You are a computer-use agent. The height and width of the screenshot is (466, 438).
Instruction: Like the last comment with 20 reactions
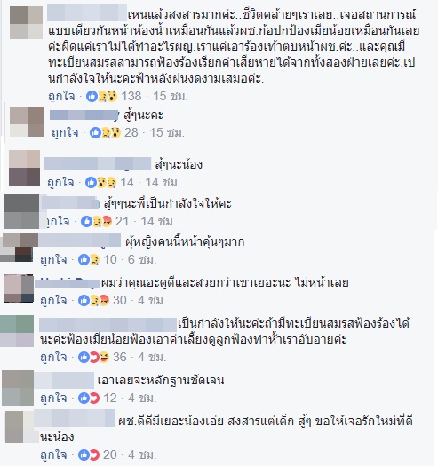[x=53, y=454]
